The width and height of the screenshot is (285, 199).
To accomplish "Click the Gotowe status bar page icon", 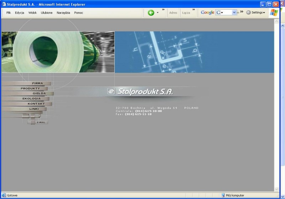I will [4, 195].
